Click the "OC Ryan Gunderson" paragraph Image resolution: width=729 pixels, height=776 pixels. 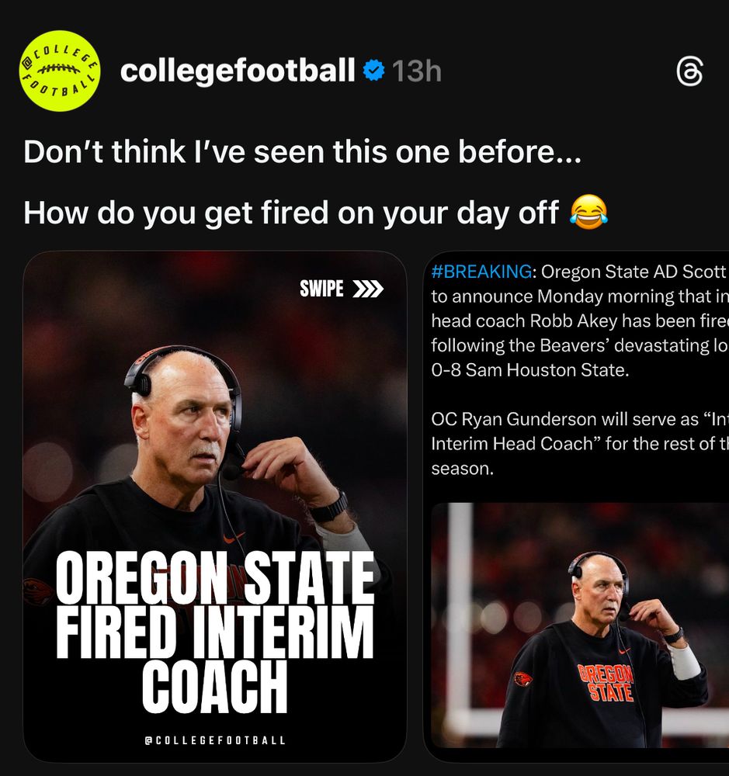[x=579, y=444]
